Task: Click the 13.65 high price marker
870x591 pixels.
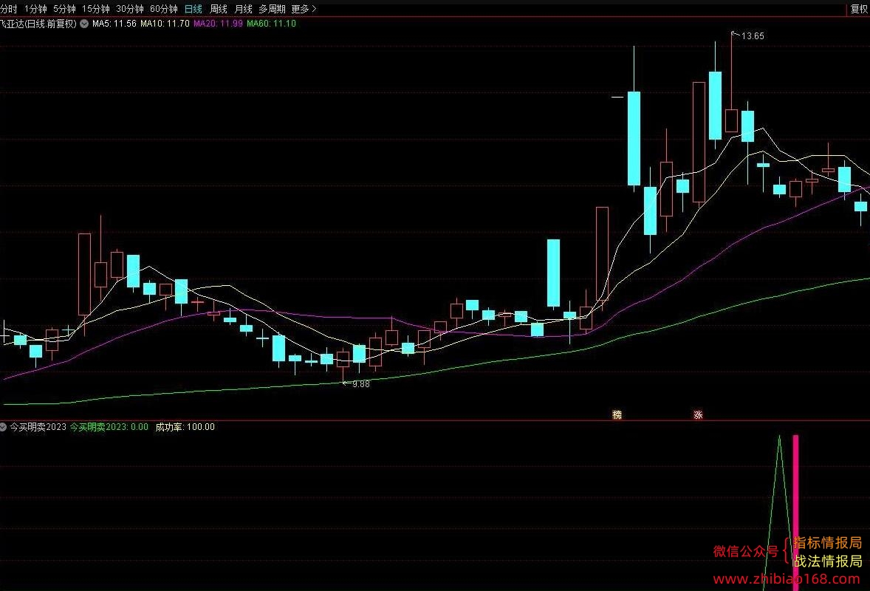Action: [x=748, y=35]
